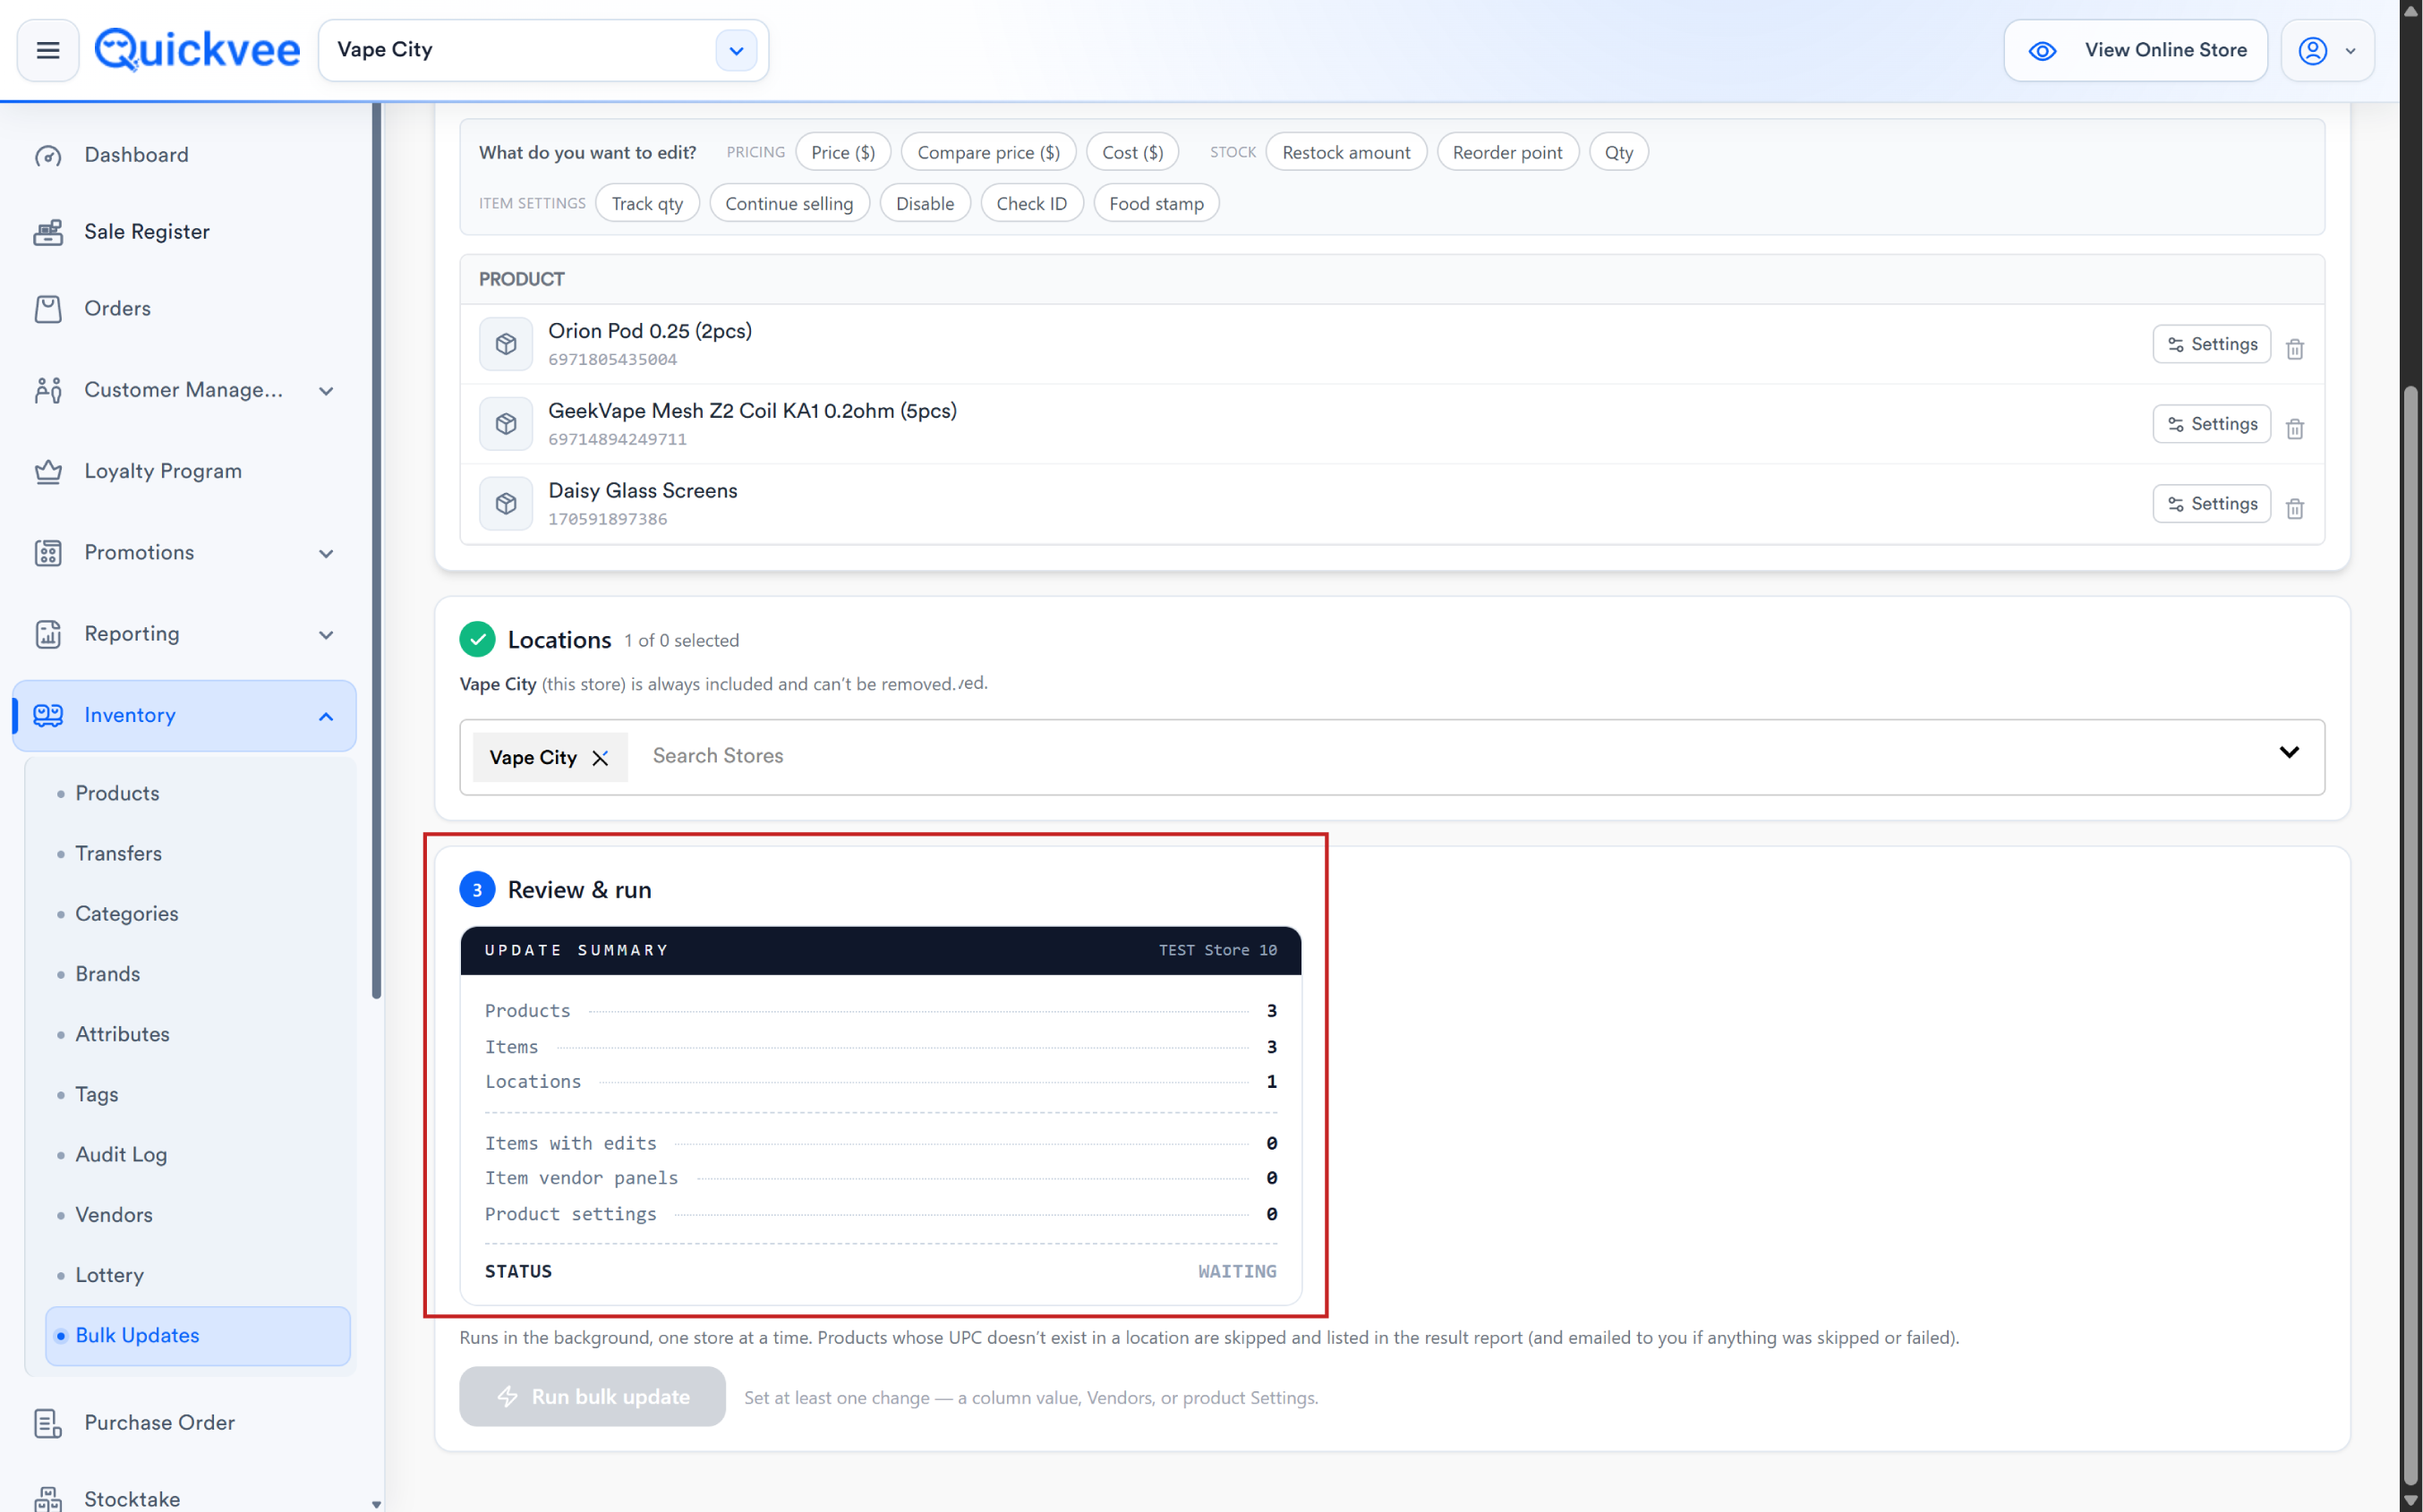
Task: Click the Orders bag icon
Action: 48,309
